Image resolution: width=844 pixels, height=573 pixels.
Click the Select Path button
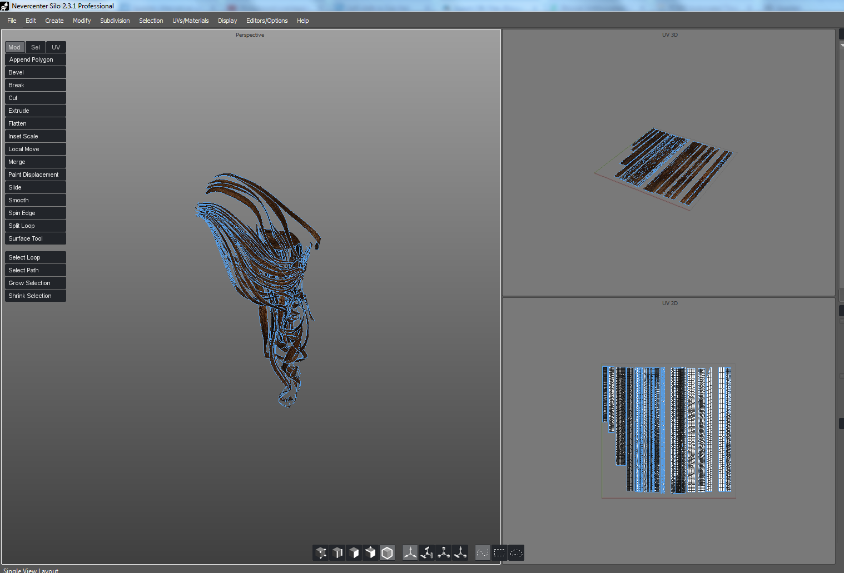(36, 270)
